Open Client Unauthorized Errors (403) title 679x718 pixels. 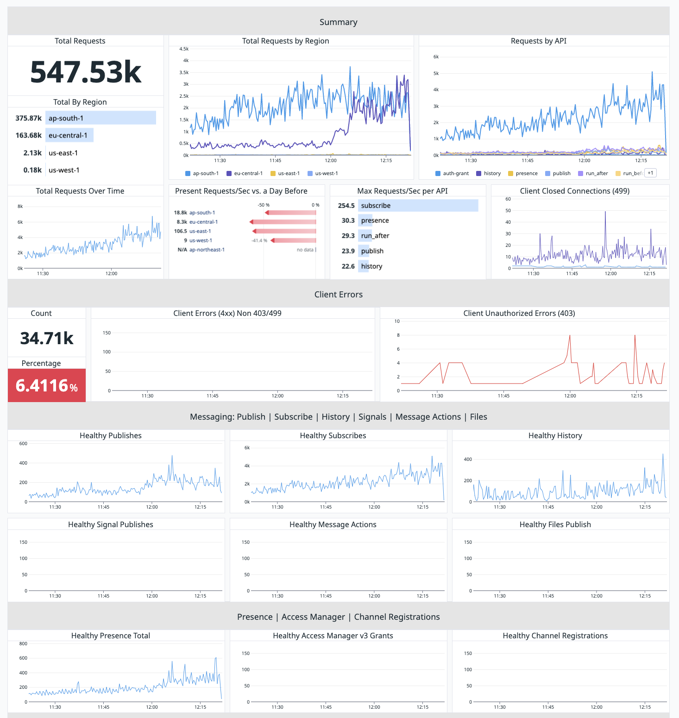(519, 313)
